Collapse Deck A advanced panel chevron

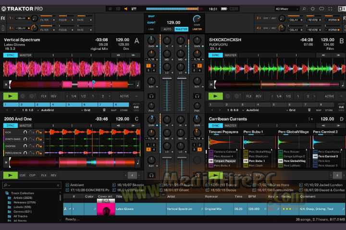point(136,96)
